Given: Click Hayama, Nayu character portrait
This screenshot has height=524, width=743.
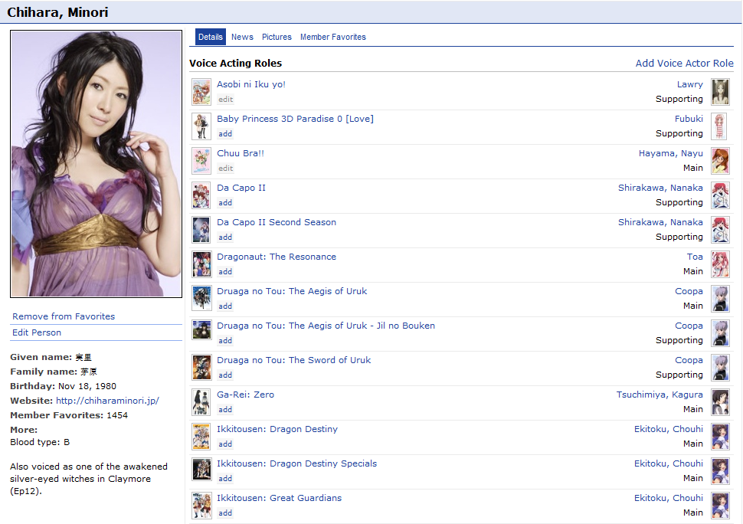Looking at the screenshot, I should click(720, 161).
